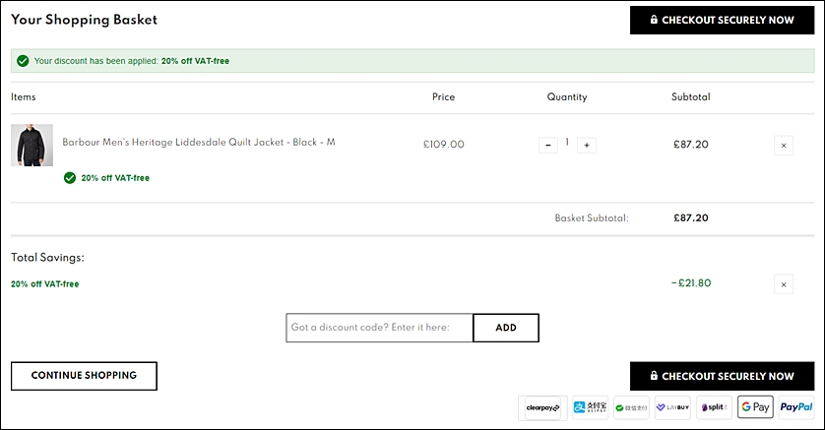Click the PayPal payment icon
825x430 pixels.
pyautogui.click(x=796, y=407)
